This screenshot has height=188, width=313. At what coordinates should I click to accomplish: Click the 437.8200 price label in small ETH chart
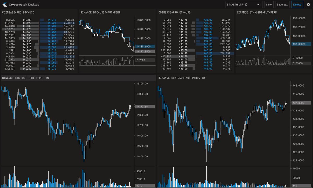[x=301, y=44]
